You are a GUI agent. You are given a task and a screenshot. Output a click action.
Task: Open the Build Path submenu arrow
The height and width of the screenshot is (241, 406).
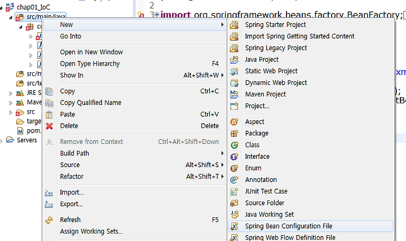pyautogui.click(x=222, y=153)
